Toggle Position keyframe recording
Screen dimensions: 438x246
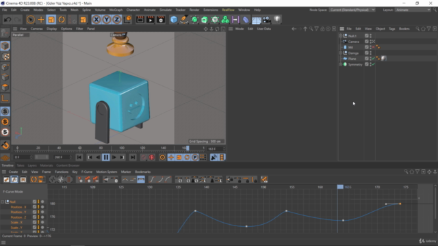coord(171,157)
